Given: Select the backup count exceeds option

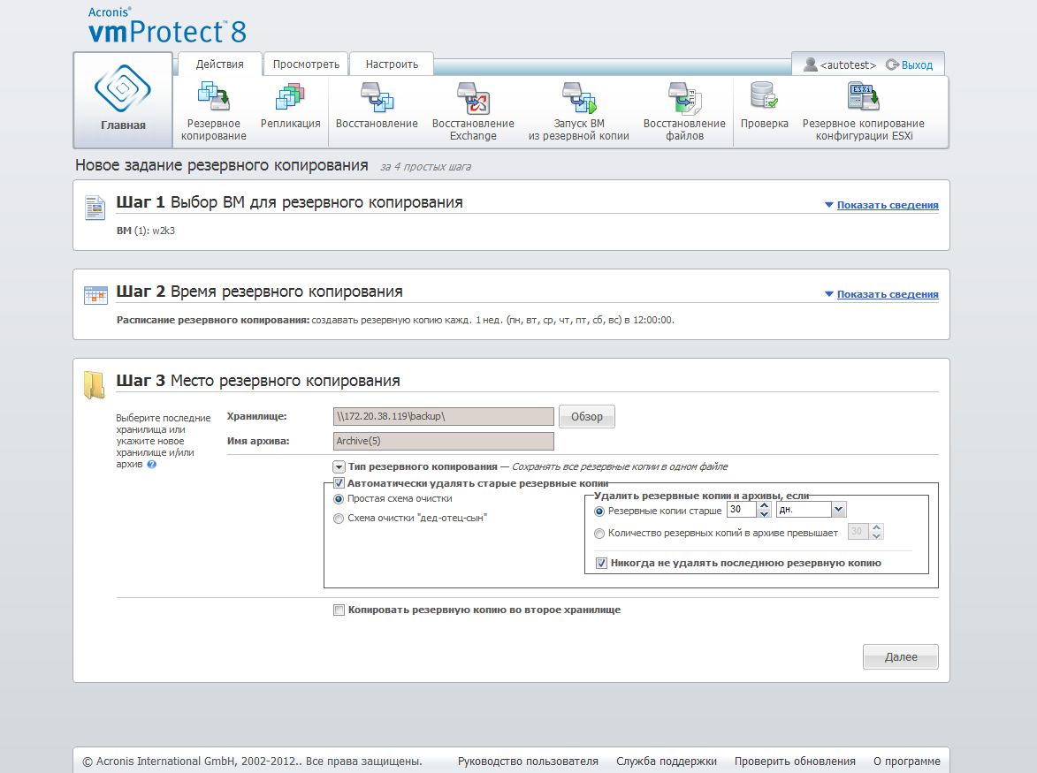Looking at the screenshot, I should point(599,534).
